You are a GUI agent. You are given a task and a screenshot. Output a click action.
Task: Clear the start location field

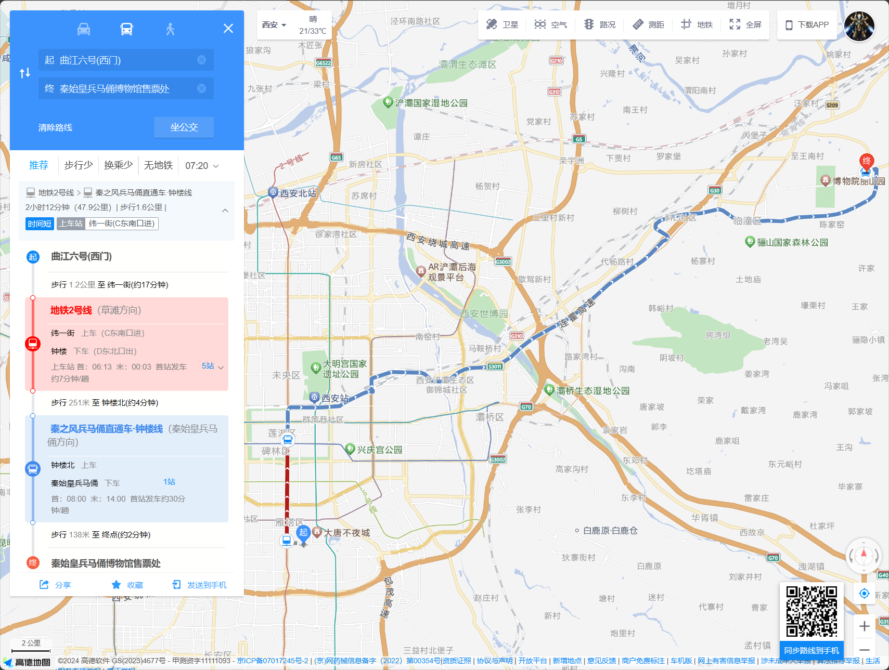[x=201, y=60]
